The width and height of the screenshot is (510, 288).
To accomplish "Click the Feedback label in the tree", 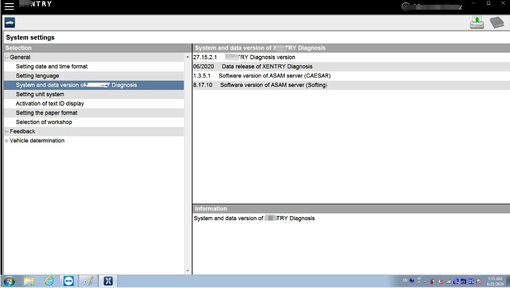I will (22, 131).
